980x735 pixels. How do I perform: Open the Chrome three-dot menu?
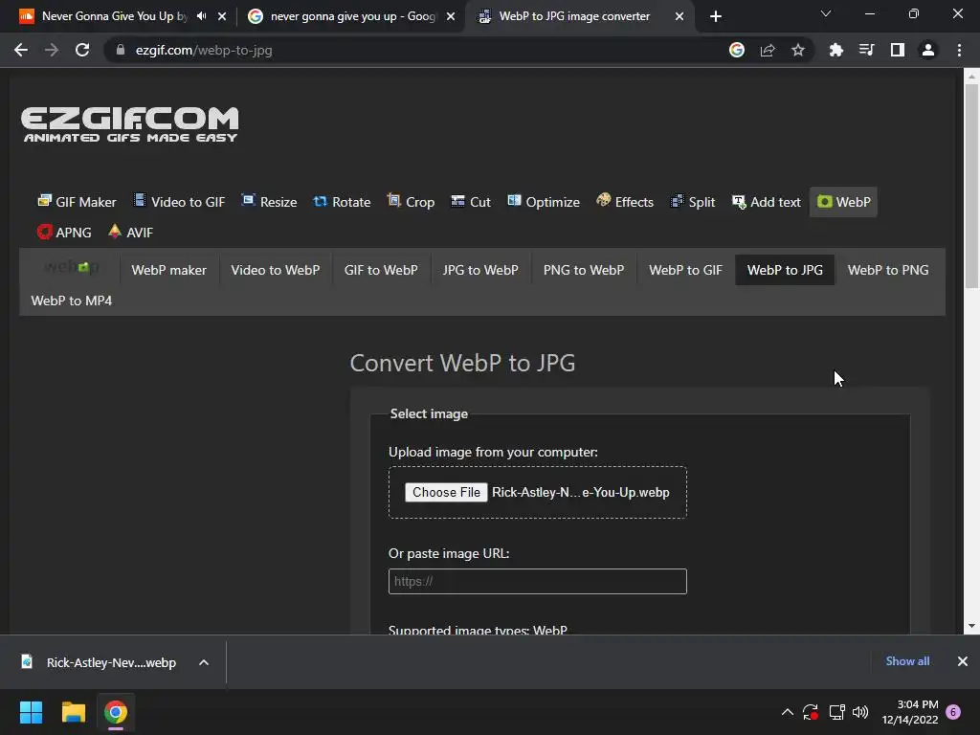pyautogui.click(x=959, y=50)
